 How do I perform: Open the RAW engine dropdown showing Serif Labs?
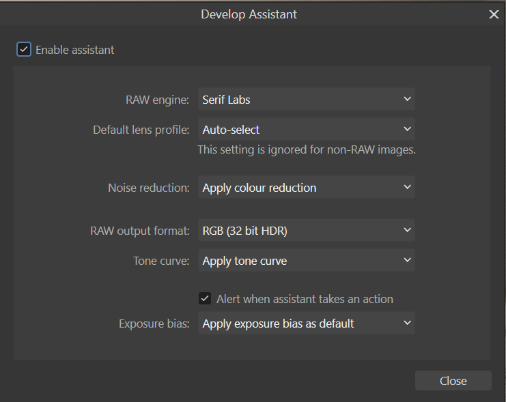click(306, 99)
